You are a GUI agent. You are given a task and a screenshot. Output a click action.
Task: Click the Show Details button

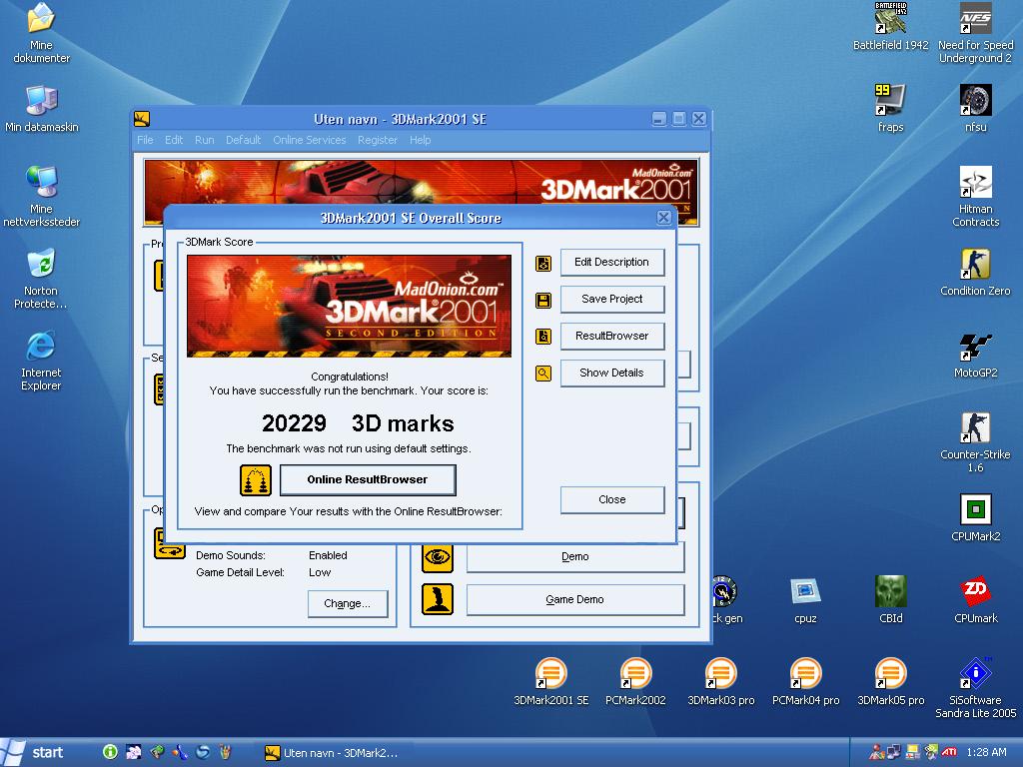612,374
